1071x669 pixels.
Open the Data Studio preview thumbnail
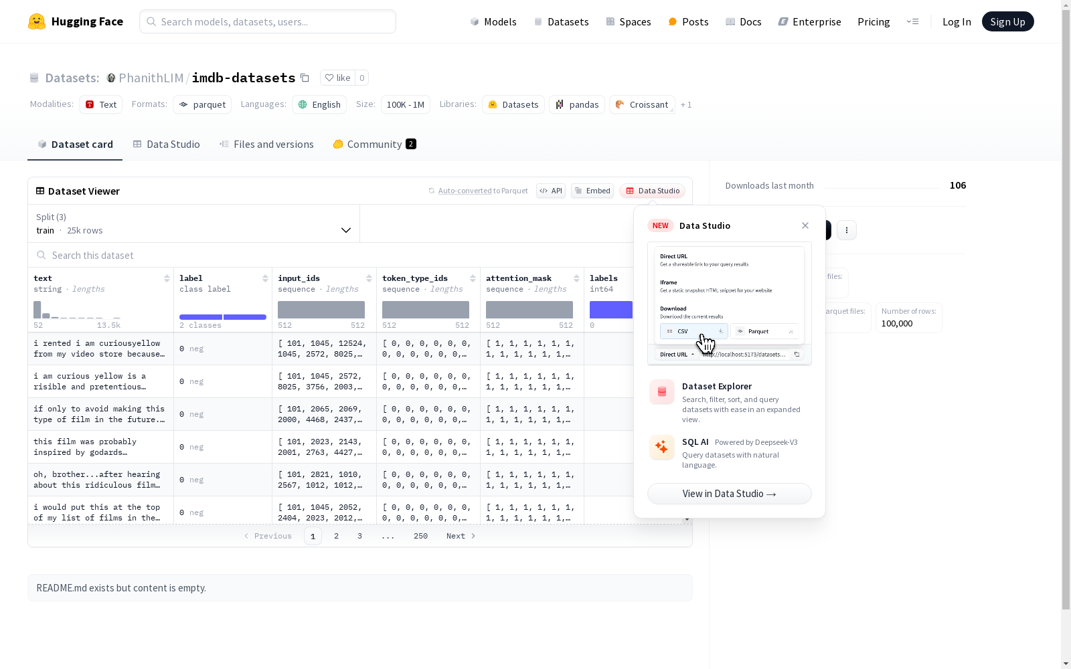pos(730,303)
